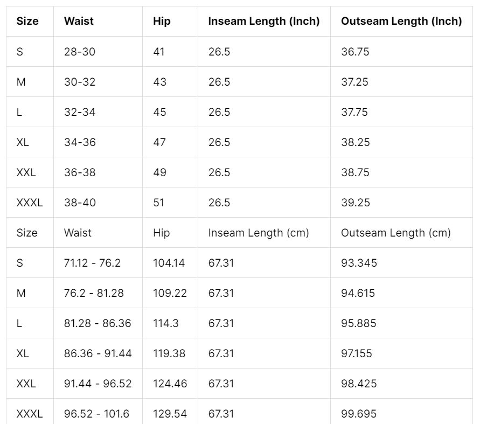
Task: Click the Size column header
Action: [27, 21]
